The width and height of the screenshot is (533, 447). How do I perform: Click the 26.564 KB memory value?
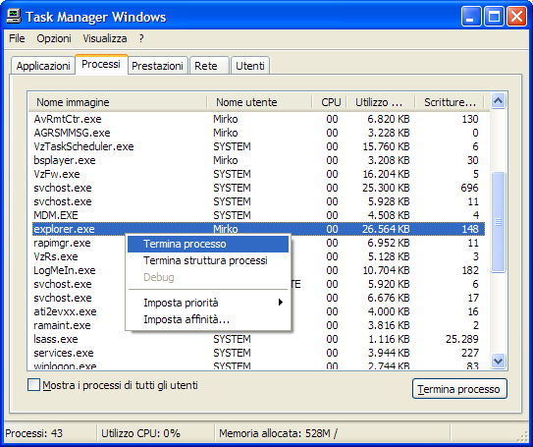[386, 229]
